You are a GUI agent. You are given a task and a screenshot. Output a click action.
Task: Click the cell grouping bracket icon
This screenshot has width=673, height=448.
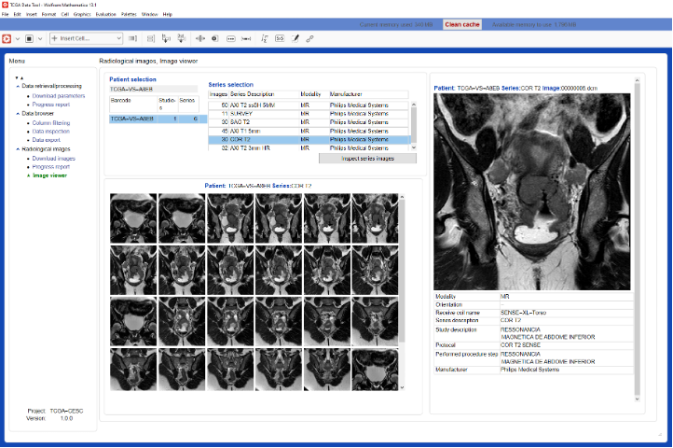coord(134,38)
